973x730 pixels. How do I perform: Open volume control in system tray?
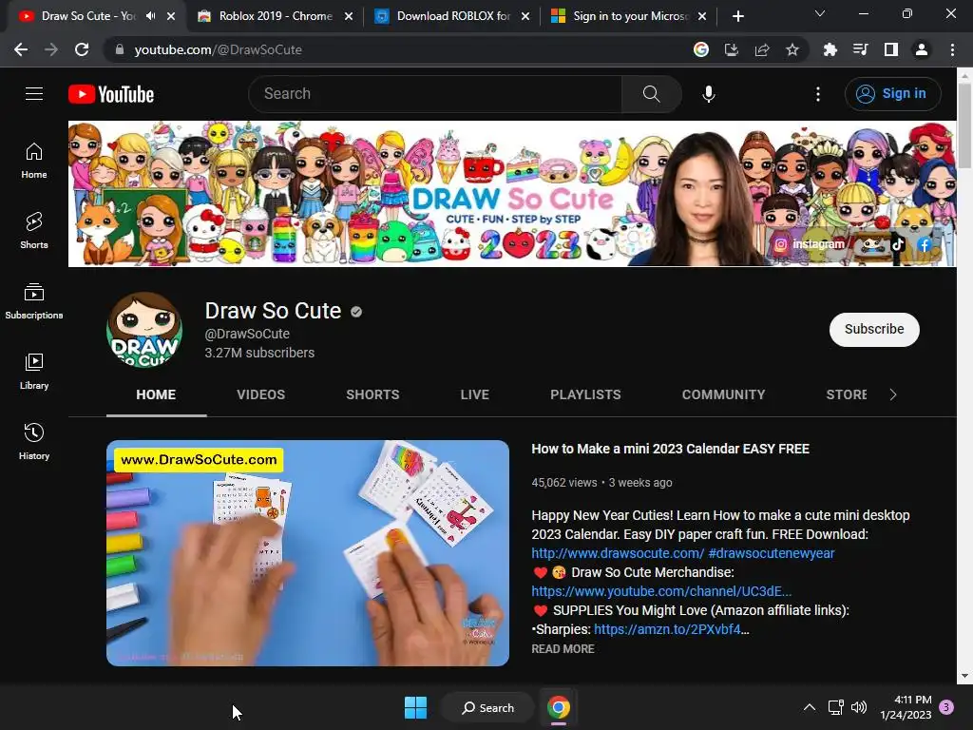point(859,707)
